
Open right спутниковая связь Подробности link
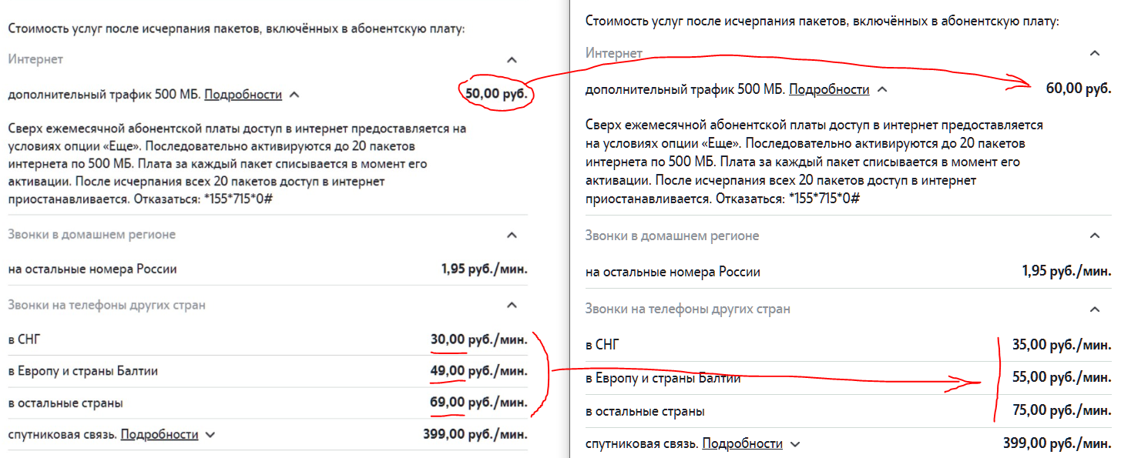click(743, 443)
